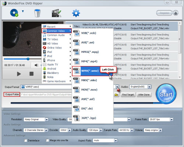This screenshot has width=184, height=147.
Task: Click the Output Folder path field
Action: click(x=46, y=95)
